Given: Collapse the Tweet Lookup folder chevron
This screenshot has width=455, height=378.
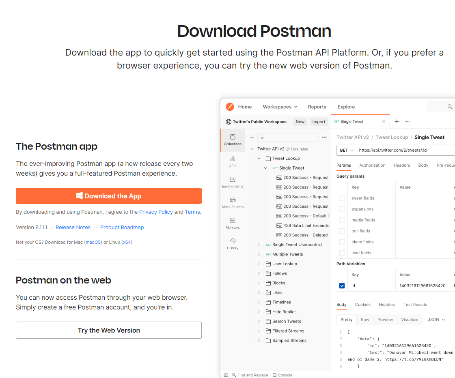Looking at the screenshot, I should tap(259, 158).
